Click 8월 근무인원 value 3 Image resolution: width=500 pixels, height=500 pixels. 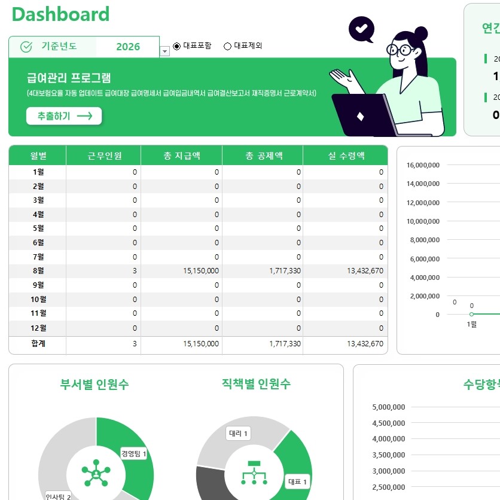[x=135, y=271]
